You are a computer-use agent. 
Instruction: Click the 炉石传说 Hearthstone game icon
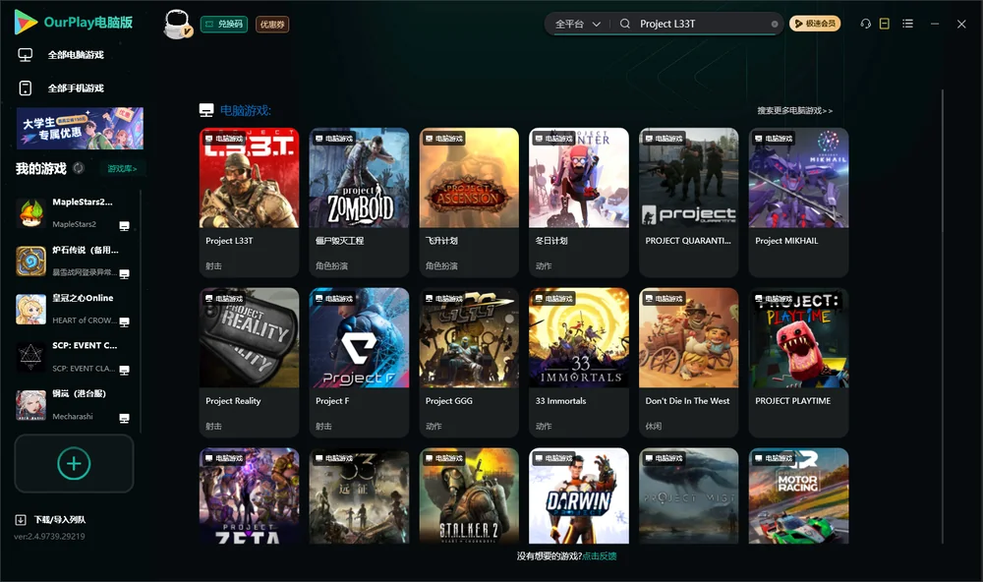pos(30,261)
